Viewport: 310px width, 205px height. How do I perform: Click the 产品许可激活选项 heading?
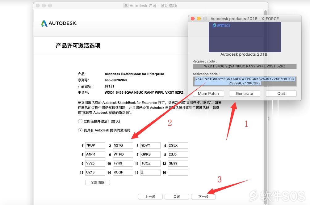point(78,46)
